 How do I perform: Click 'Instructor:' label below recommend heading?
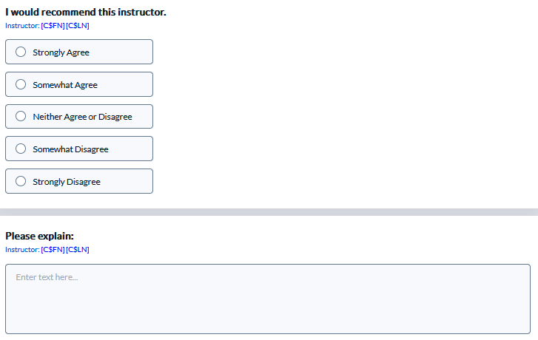tap(22, 26)
